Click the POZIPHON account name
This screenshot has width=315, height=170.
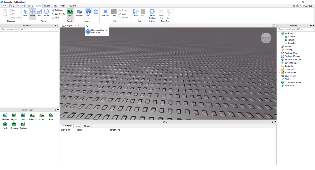click(308, 6)
